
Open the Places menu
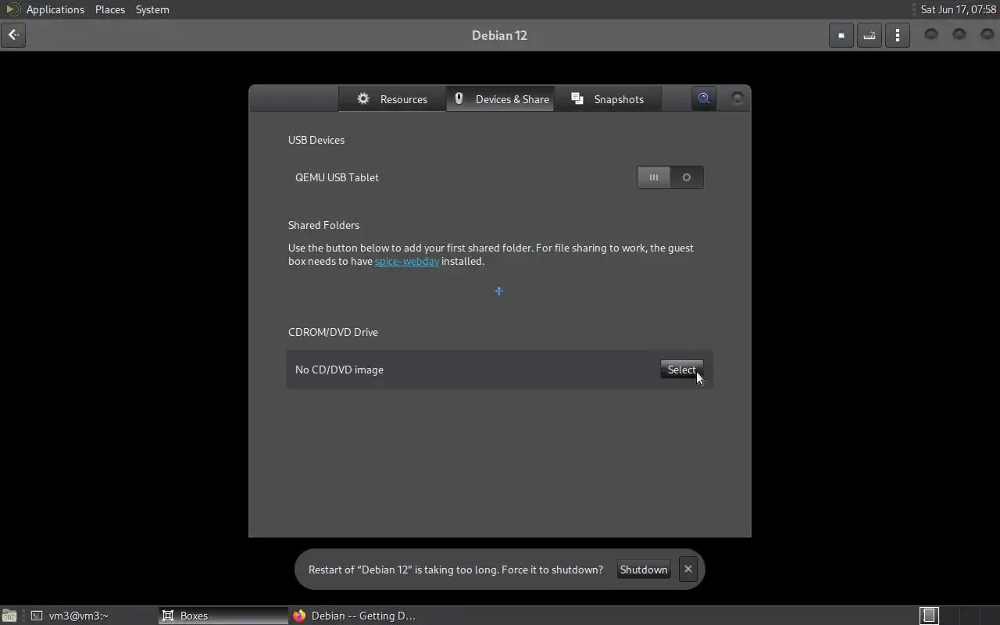(110, 9)
